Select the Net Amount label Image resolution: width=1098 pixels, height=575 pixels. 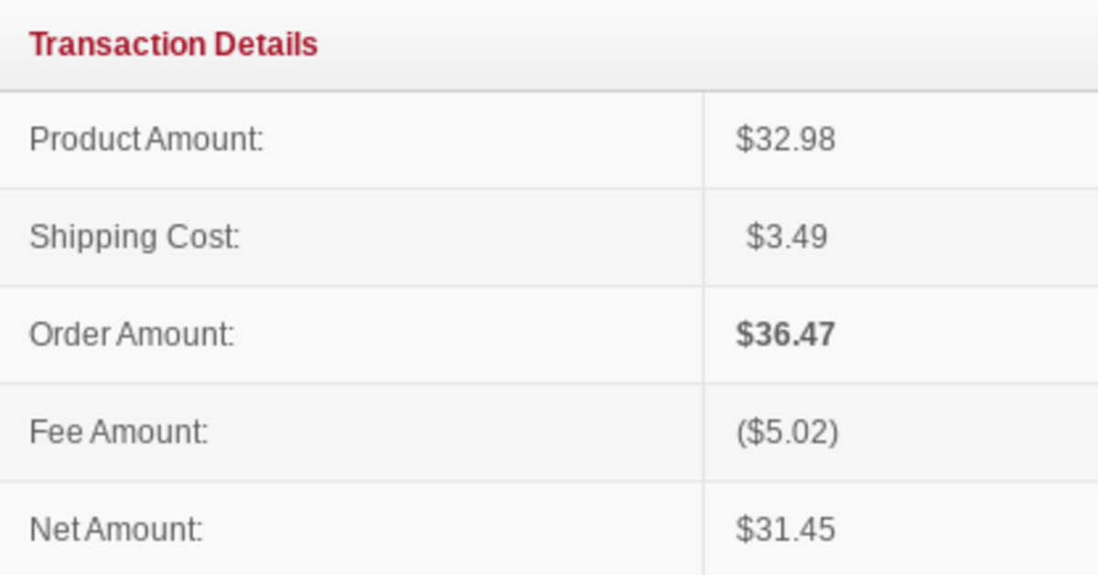tap(116, 530)
